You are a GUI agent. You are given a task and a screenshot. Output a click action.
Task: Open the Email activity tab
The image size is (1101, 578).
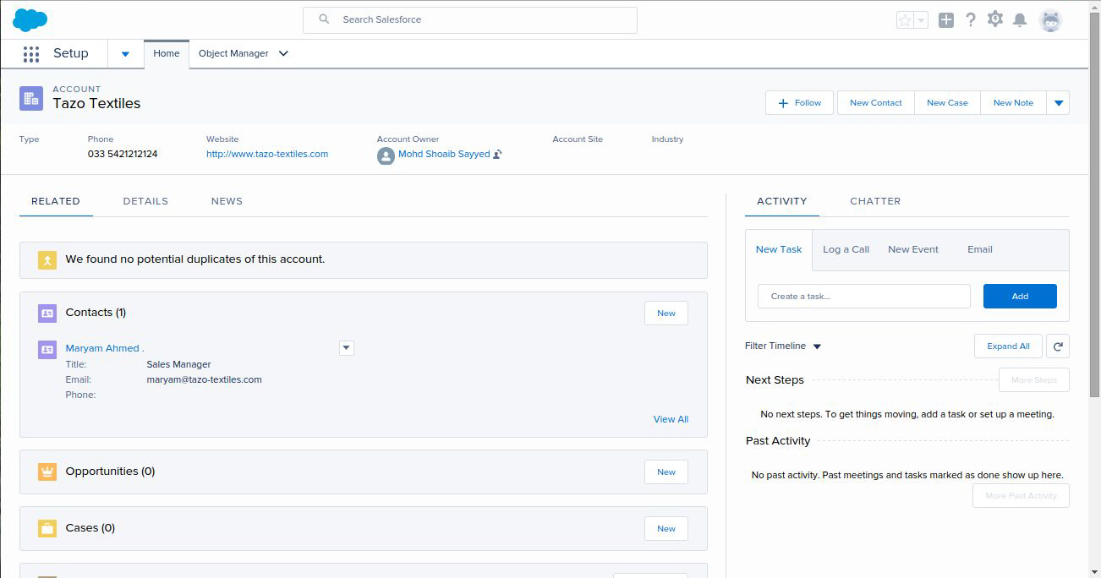tap(980, 249)
